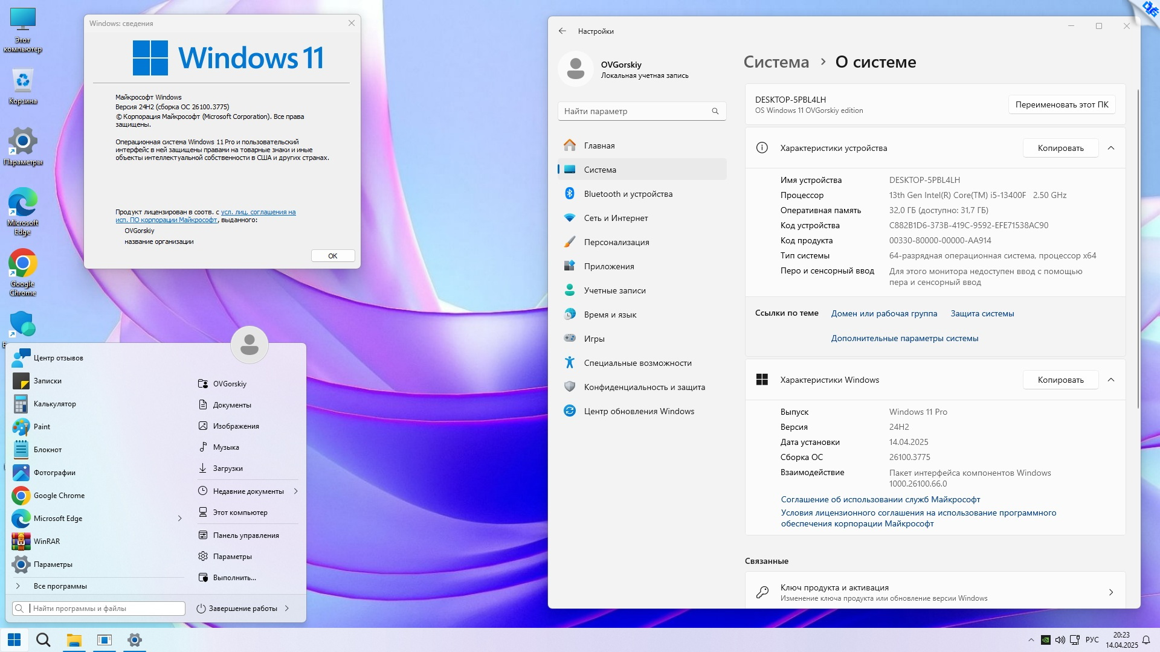Select Downloads (Загрузки) in start menu
This screenshot has height=652, width=1160.
tap(227, 468)
